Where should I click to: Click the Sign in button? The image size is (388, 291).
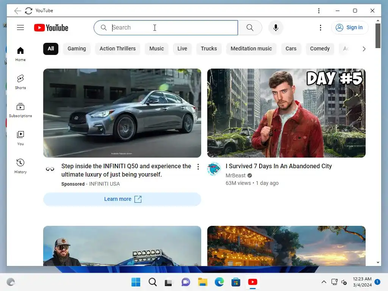point(350,27)
